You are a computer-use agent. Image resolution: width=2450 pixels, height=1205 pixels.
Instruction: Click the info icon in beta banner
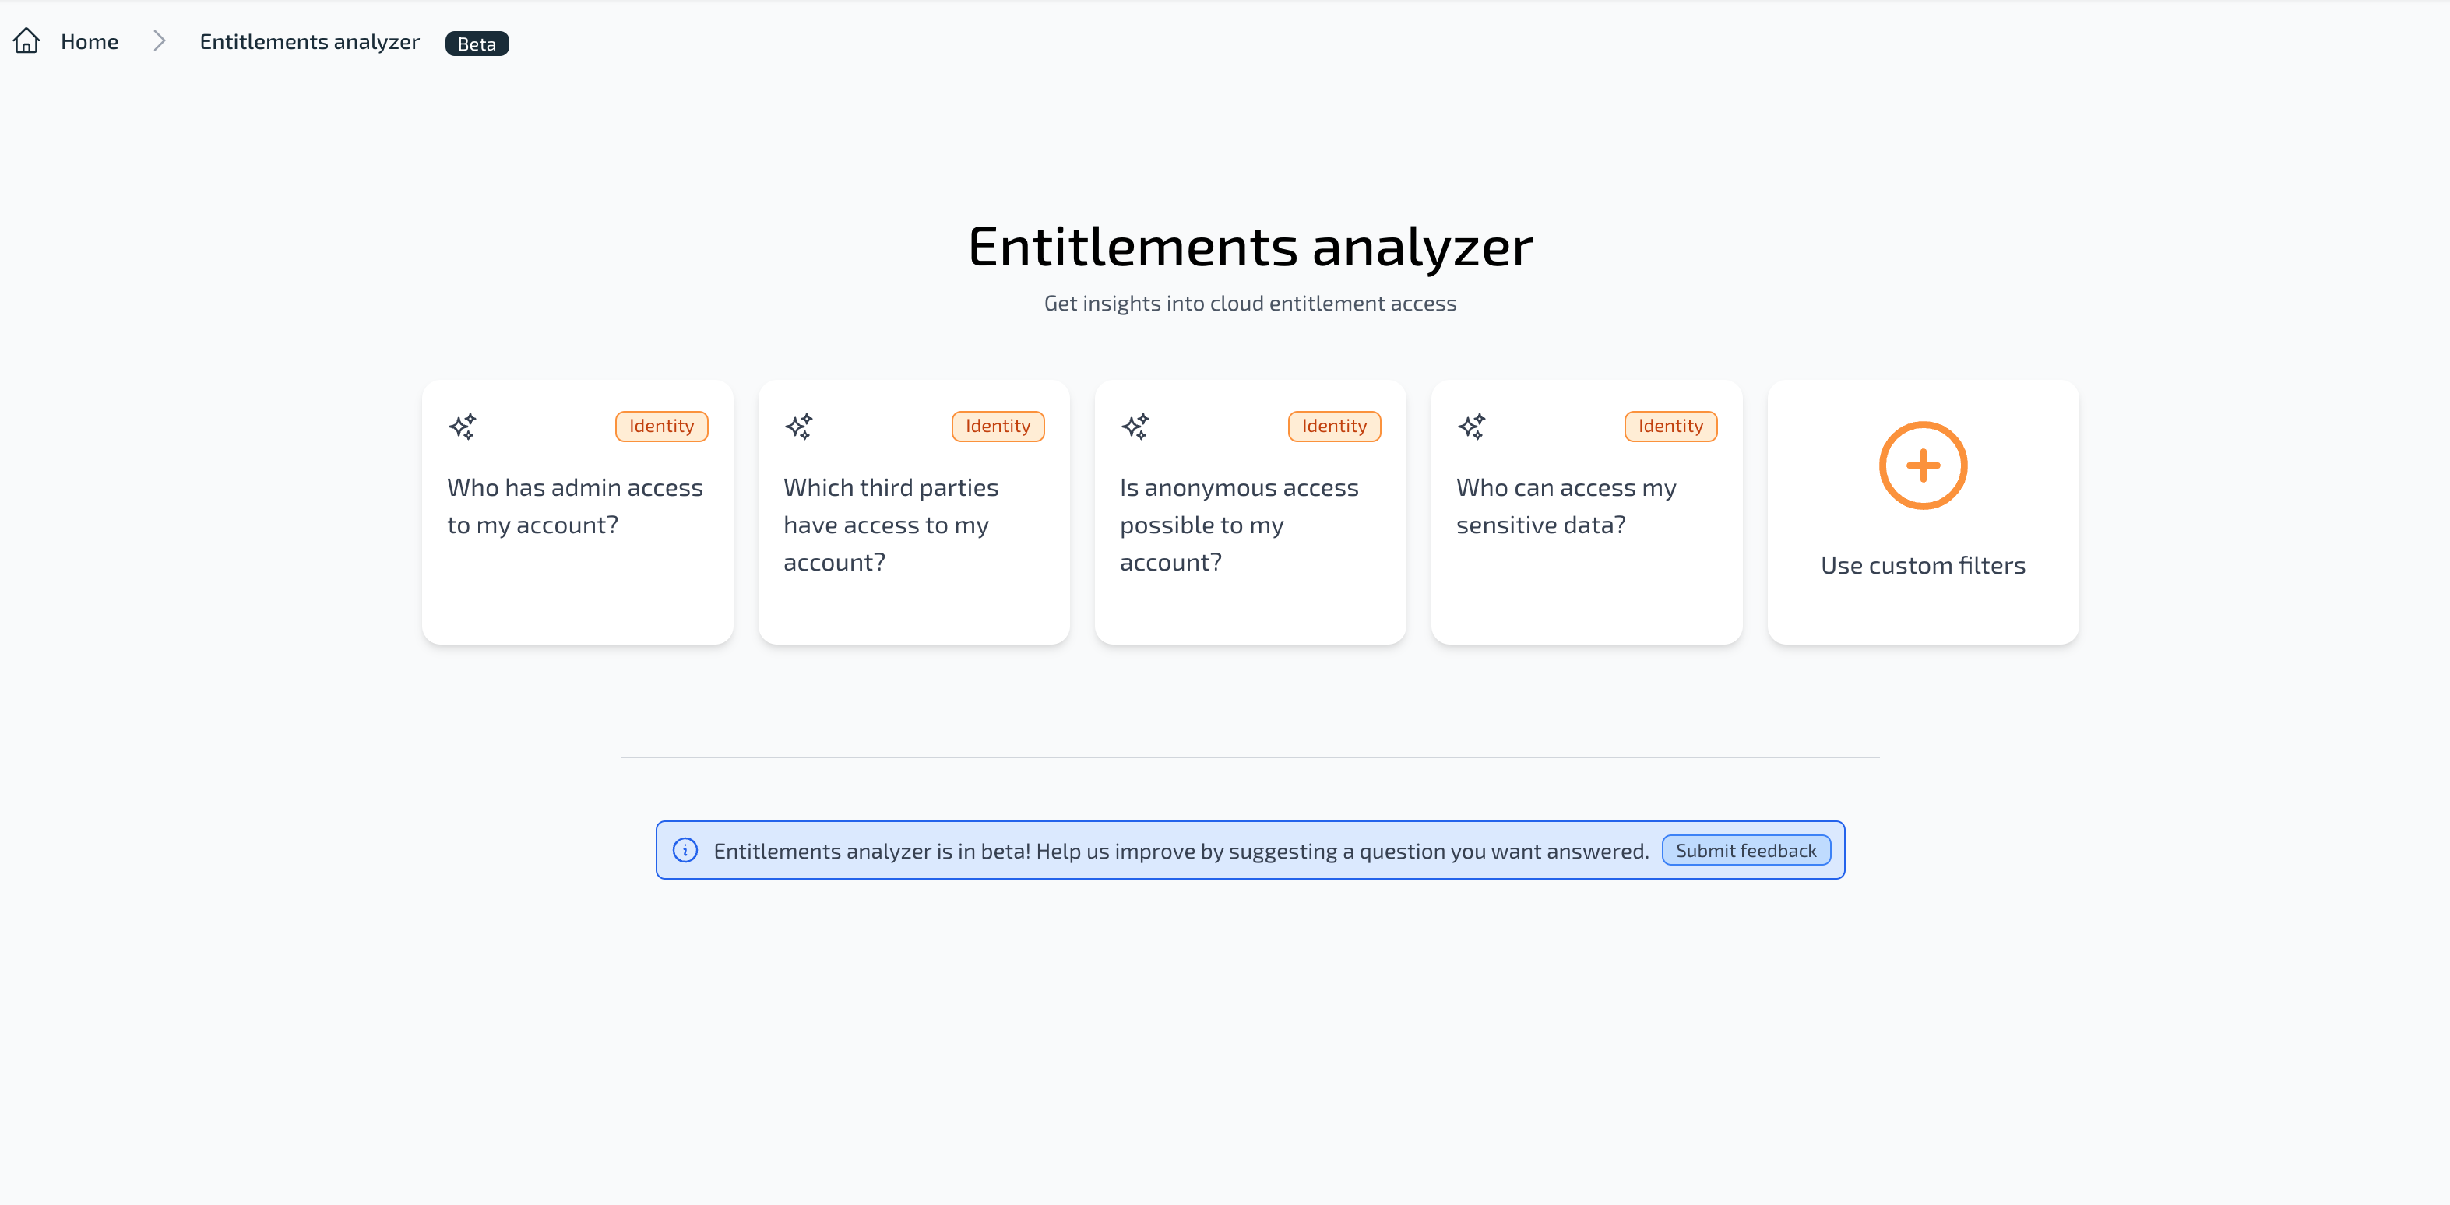685,851
